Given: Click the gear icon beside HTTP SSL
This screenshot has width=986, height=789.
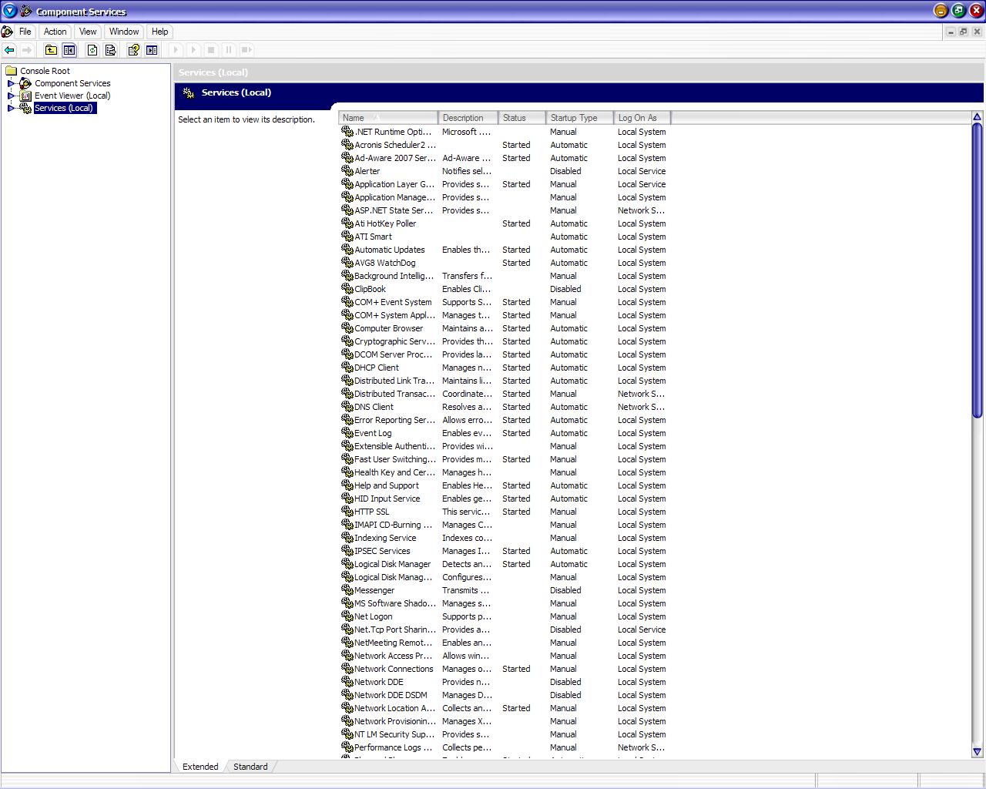Looking at the screenshot, I should click(x=347, y=512).
